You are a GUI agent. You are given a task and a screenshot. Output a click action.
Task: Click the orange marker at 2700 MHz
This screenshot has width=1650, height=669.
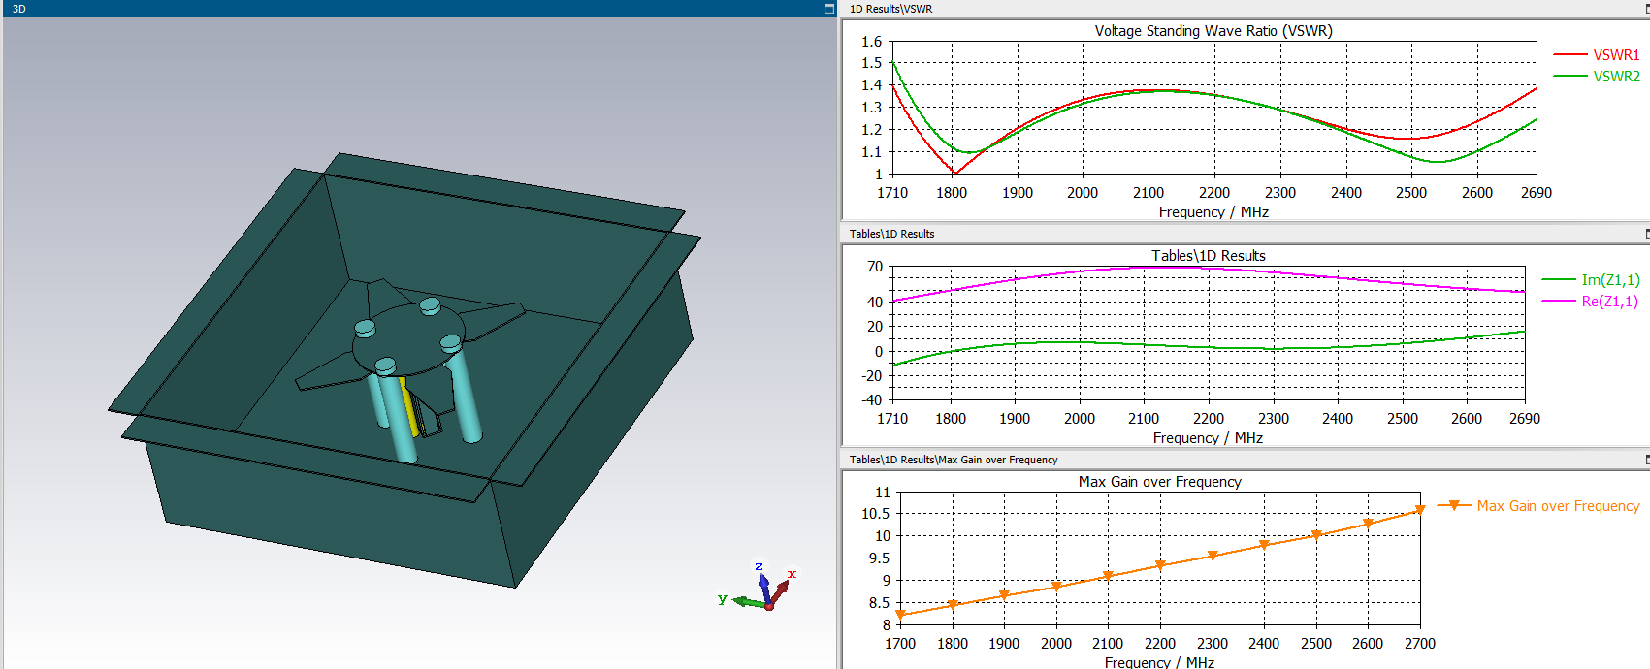[1419, 509]
